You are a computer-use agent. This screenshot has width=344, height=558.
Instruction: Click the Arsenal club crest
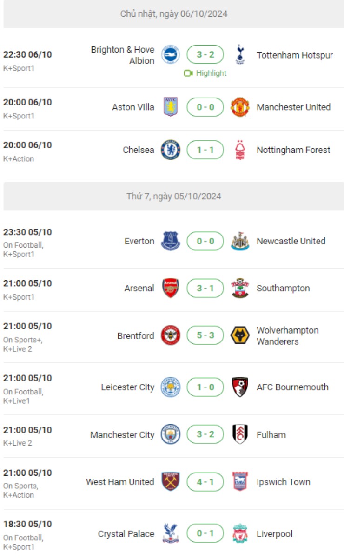click(170, 288)
